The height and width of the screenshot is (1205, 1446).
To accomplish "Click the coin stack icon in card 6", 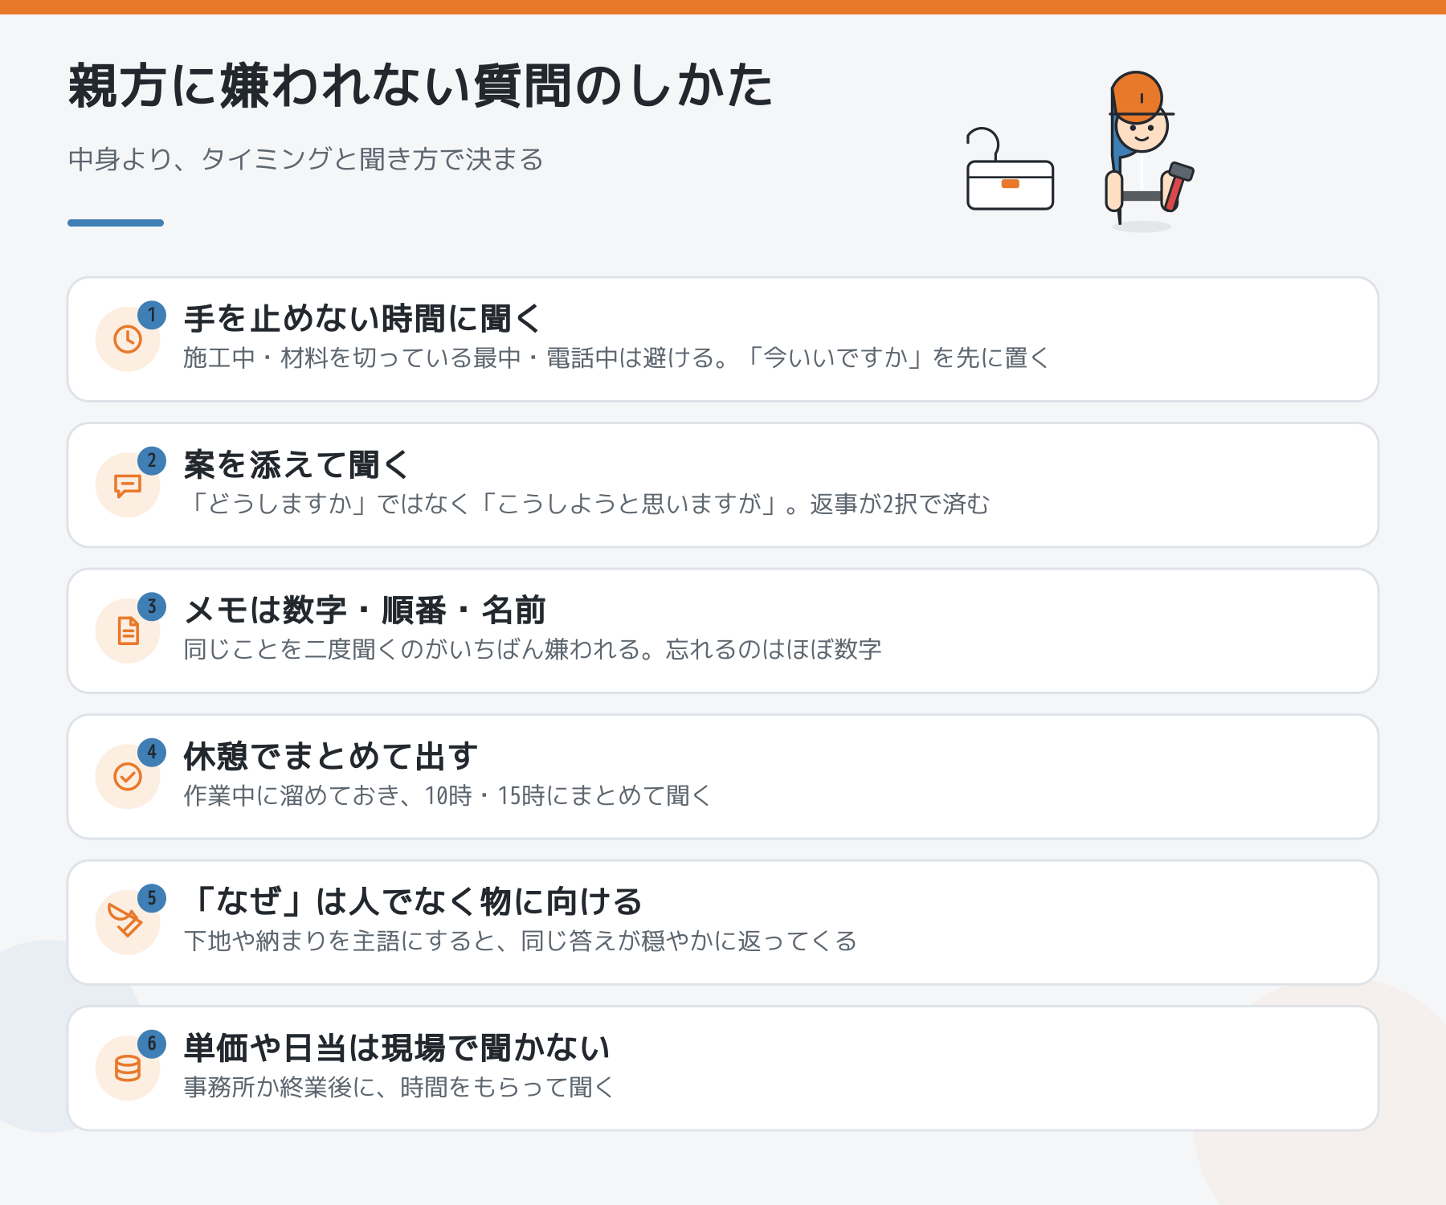I will coord(128,1068).
